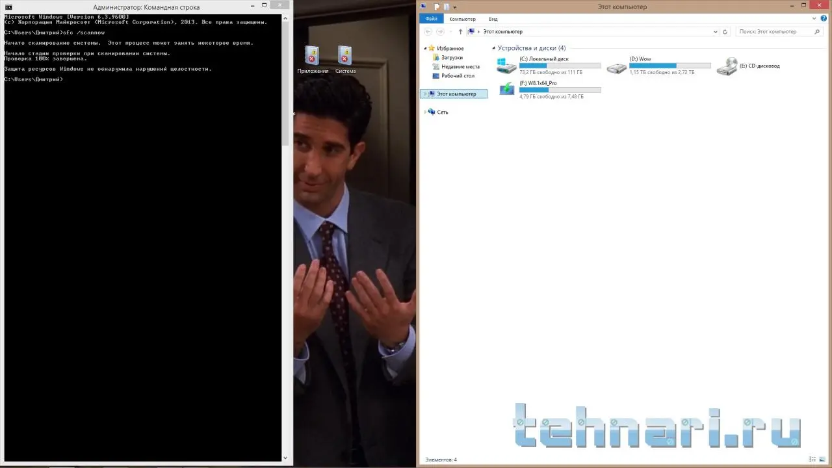Collapse the Избранное tree group
Image resolution: width=832 pixels, height=468 pixels.
(425, 49)
